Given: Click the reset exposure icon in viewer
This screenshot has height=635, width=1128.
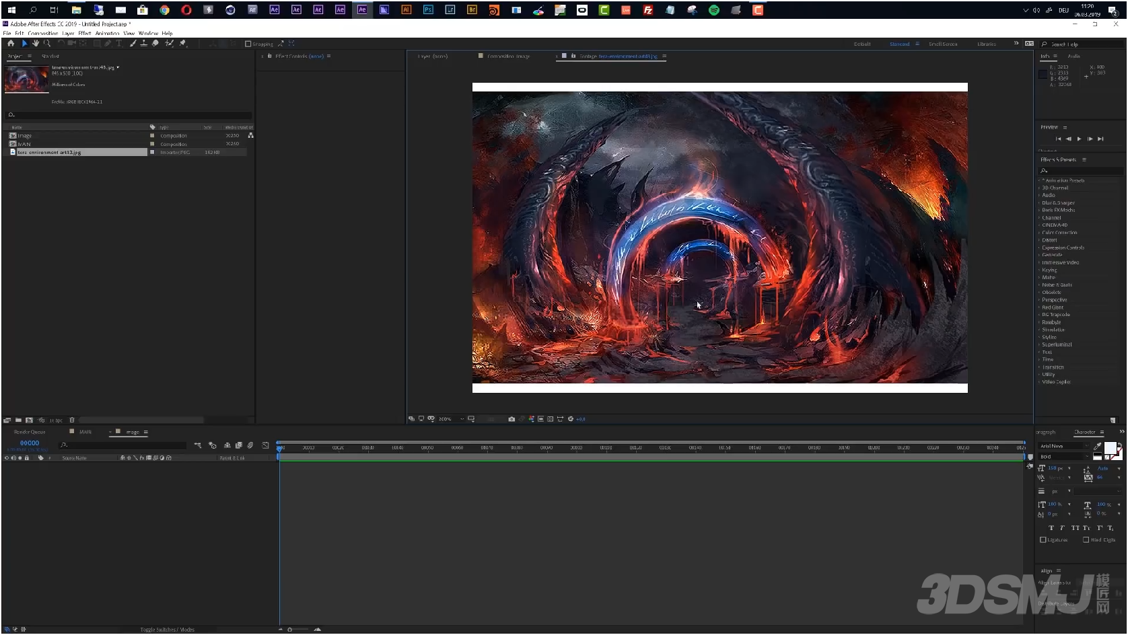Looking at the screenshot, I should coord(571,419).
